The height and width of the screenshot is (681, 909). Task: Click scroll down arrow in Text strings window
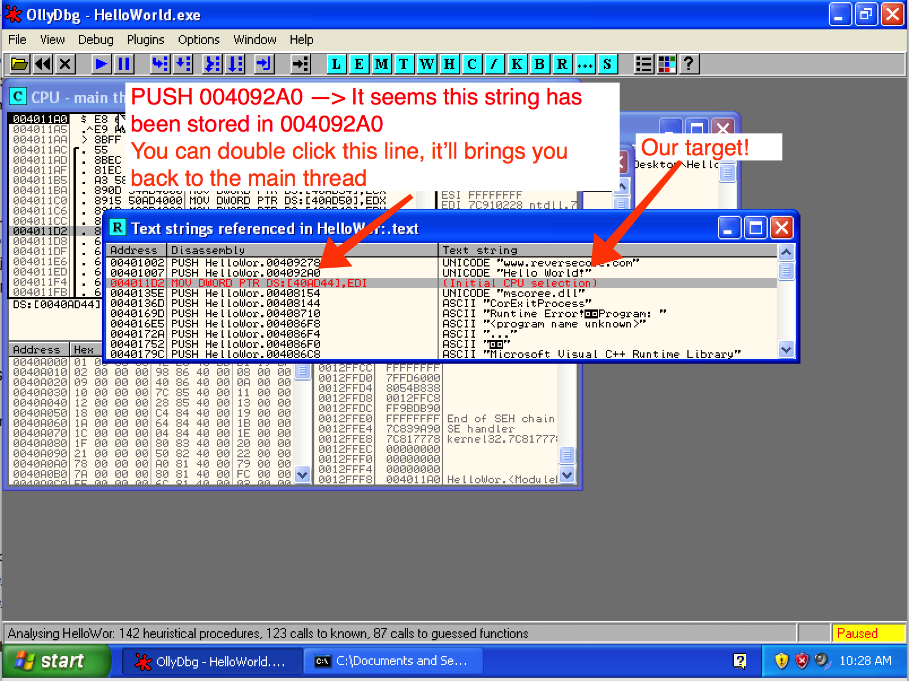tap(786, 350)
